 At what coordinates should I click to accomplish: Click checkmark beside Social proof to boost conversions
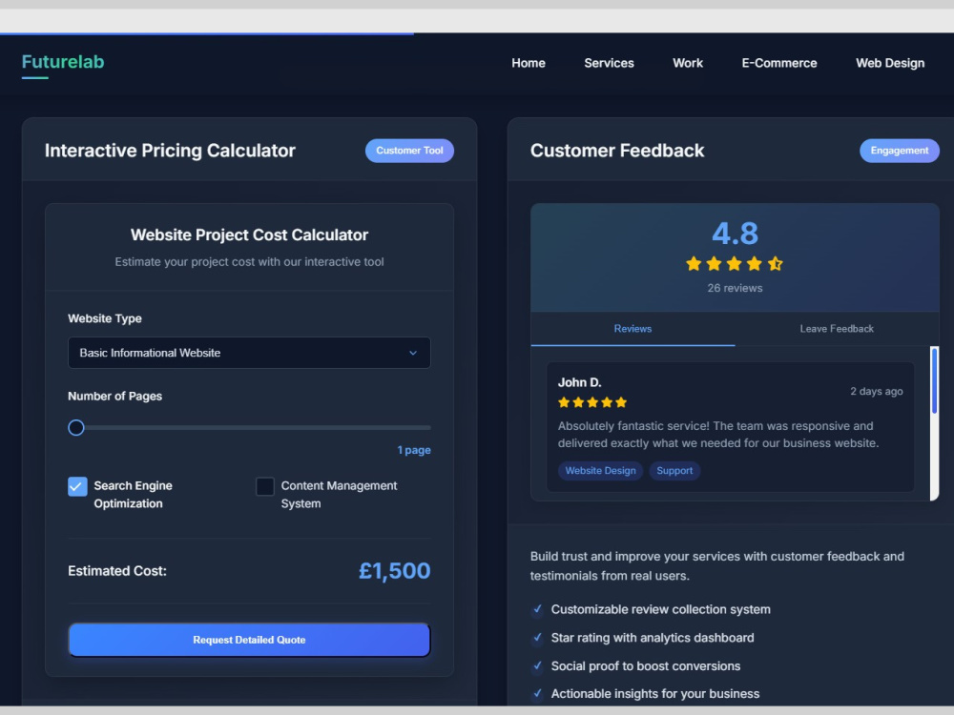(x=537, y=665)
